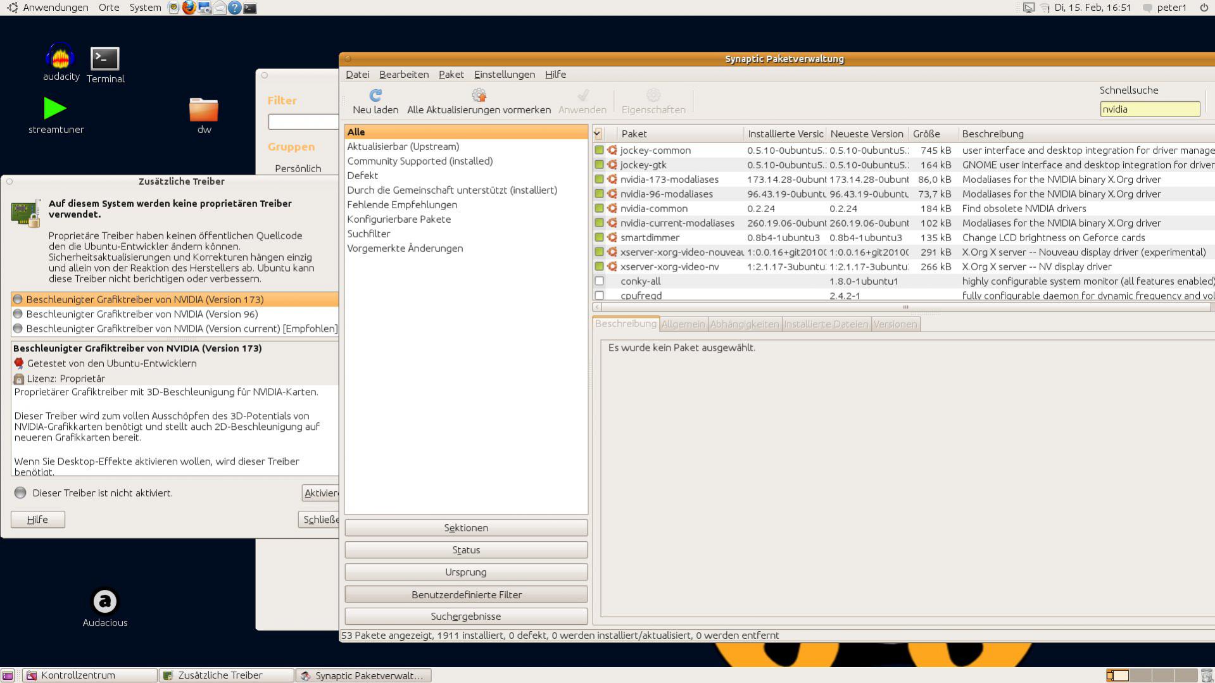Click the display monitor tray icon
This screenshot has width=1215, height=683.
click(x=1029, y=8)
